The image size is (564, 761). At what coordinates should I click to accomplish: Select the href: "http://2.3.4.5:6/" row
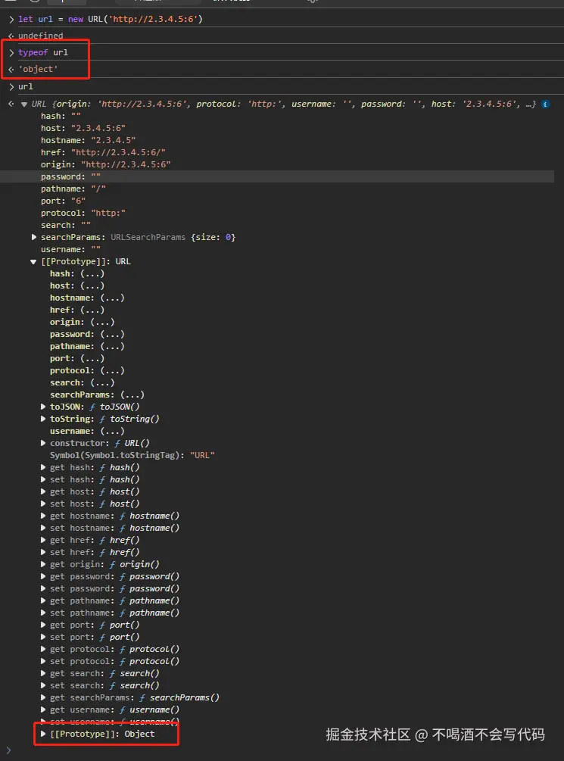tap(103, 152)
